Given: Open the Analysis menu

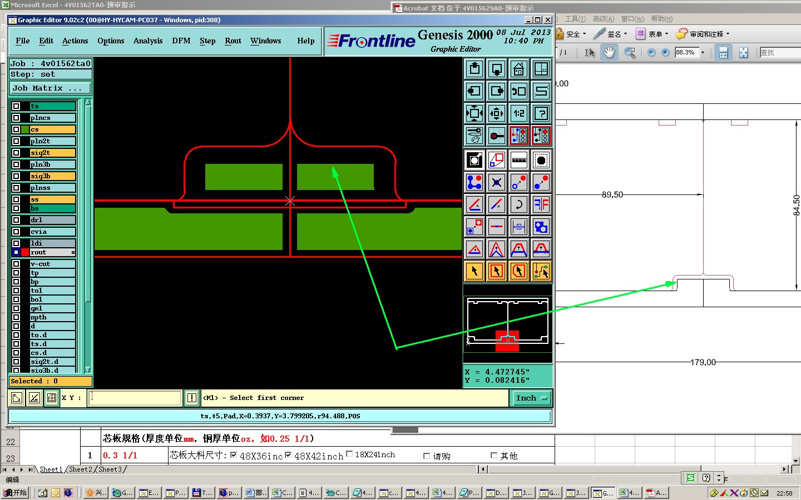Looking at the screenshot, I should point(148,41).
